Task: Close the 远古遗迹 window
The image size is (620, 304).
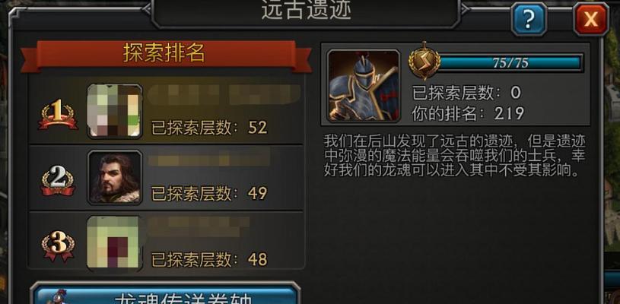Action: (591, 18)
